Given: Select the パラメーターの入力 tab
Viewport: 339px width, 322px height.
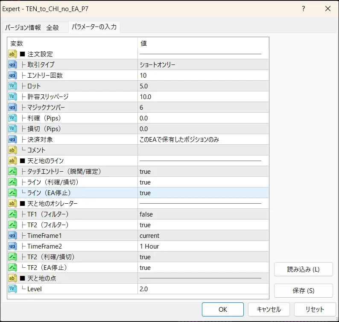Looking at the screenshot, I should click(x=94, y=27).
